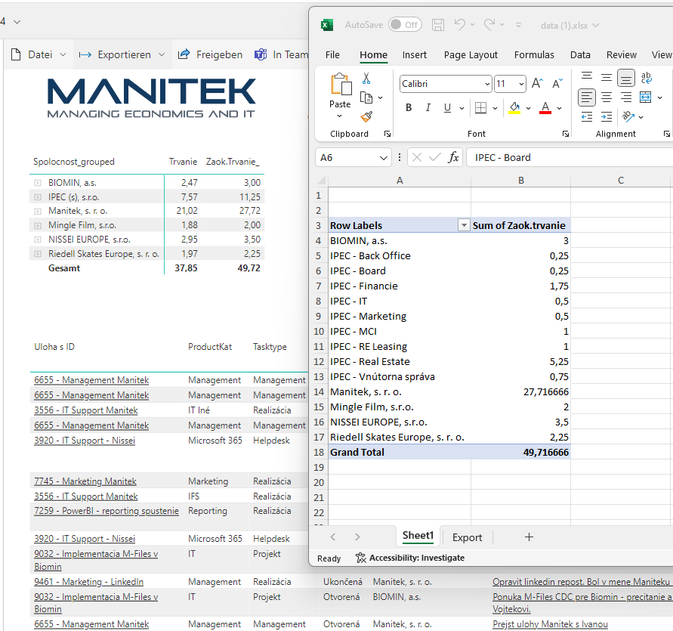
Task: Expand the Manitek, s. r. o. matrix row
Action: tap(38, 212)
